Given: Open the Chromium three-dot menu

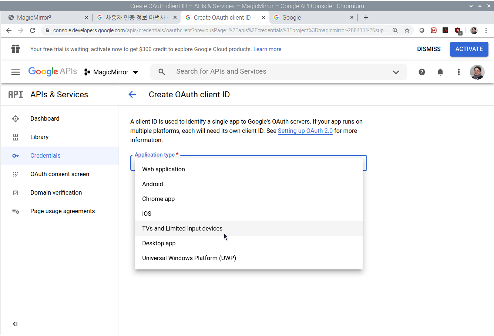Looking at the screenshot, I should coord(486,30).
